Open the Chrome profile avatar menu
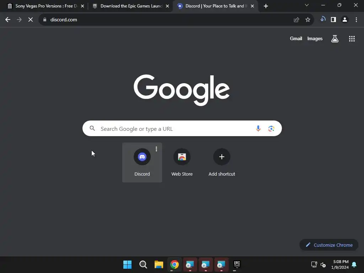Image resolution: width=364 pixels, height=273 pixels. (345, 20)
